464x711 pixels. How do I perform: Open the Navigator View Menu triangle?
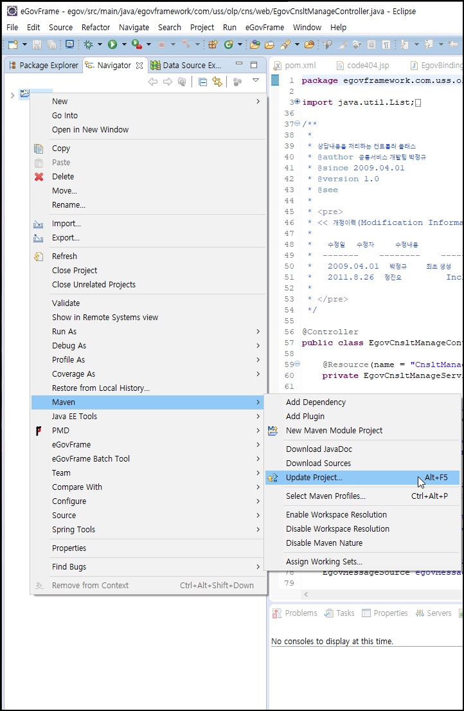click(x=256, y=80)
